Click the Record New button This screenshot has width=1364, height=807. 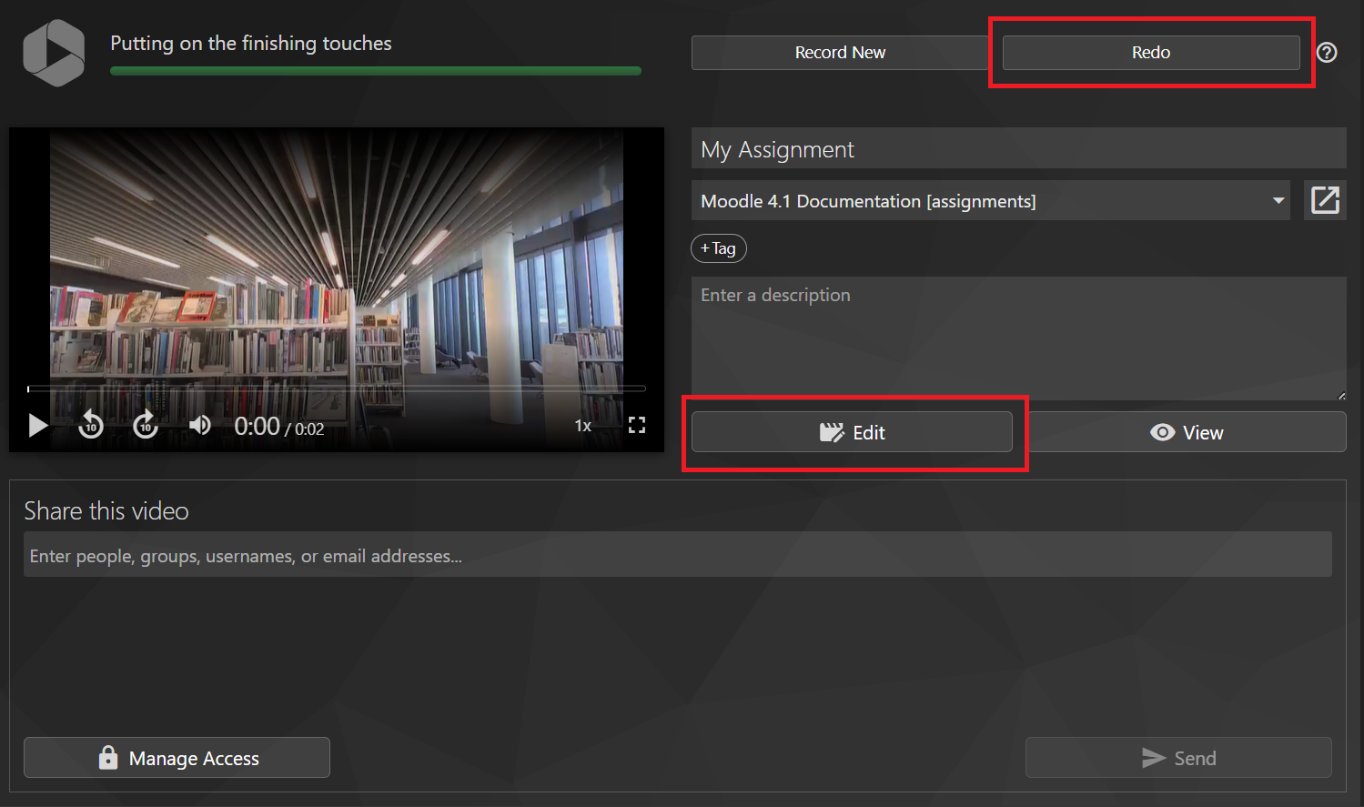pyautogui.click(x=839, y=53)
